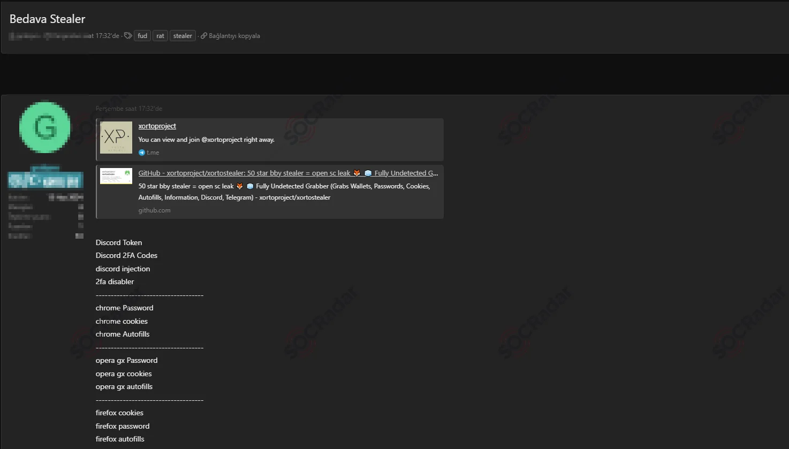Image resolution: width=789 pixels, height=449 pixels.
Task: Click the Bağlantıyı kopyala link
Action: coord(234,36)
